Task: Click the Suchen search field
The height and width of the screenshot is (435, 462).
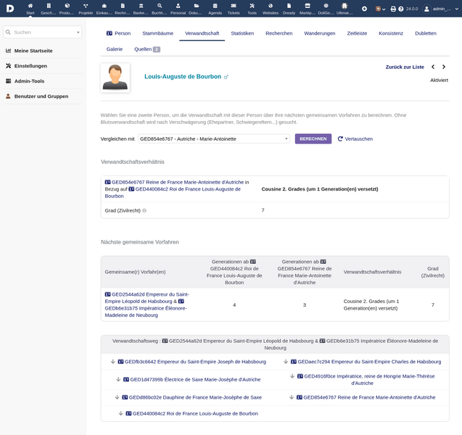Action: 42,32
